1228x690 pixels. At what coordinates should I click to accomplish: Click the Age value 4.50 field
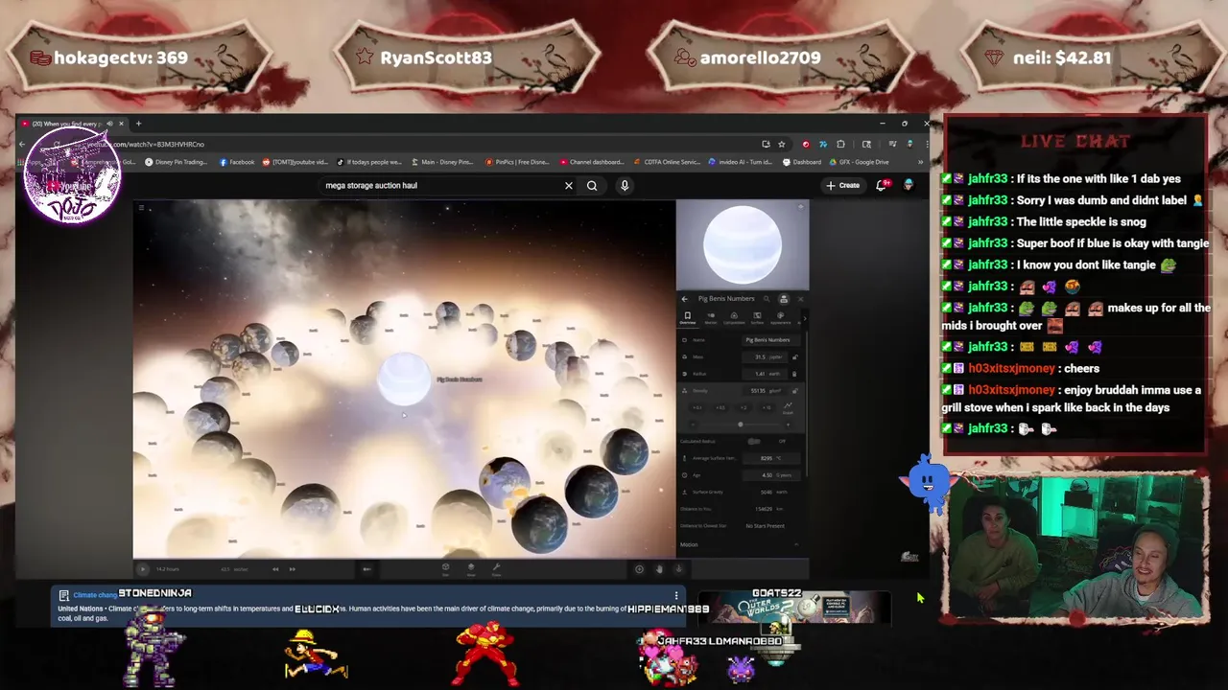pos(771,475)
